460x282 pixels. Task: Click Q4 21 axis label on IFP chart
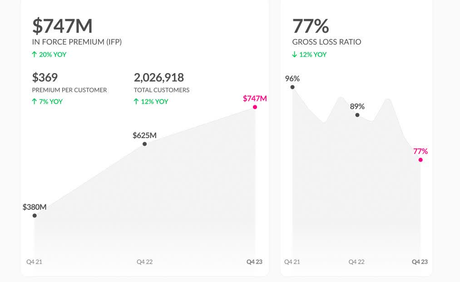point(34,262)
